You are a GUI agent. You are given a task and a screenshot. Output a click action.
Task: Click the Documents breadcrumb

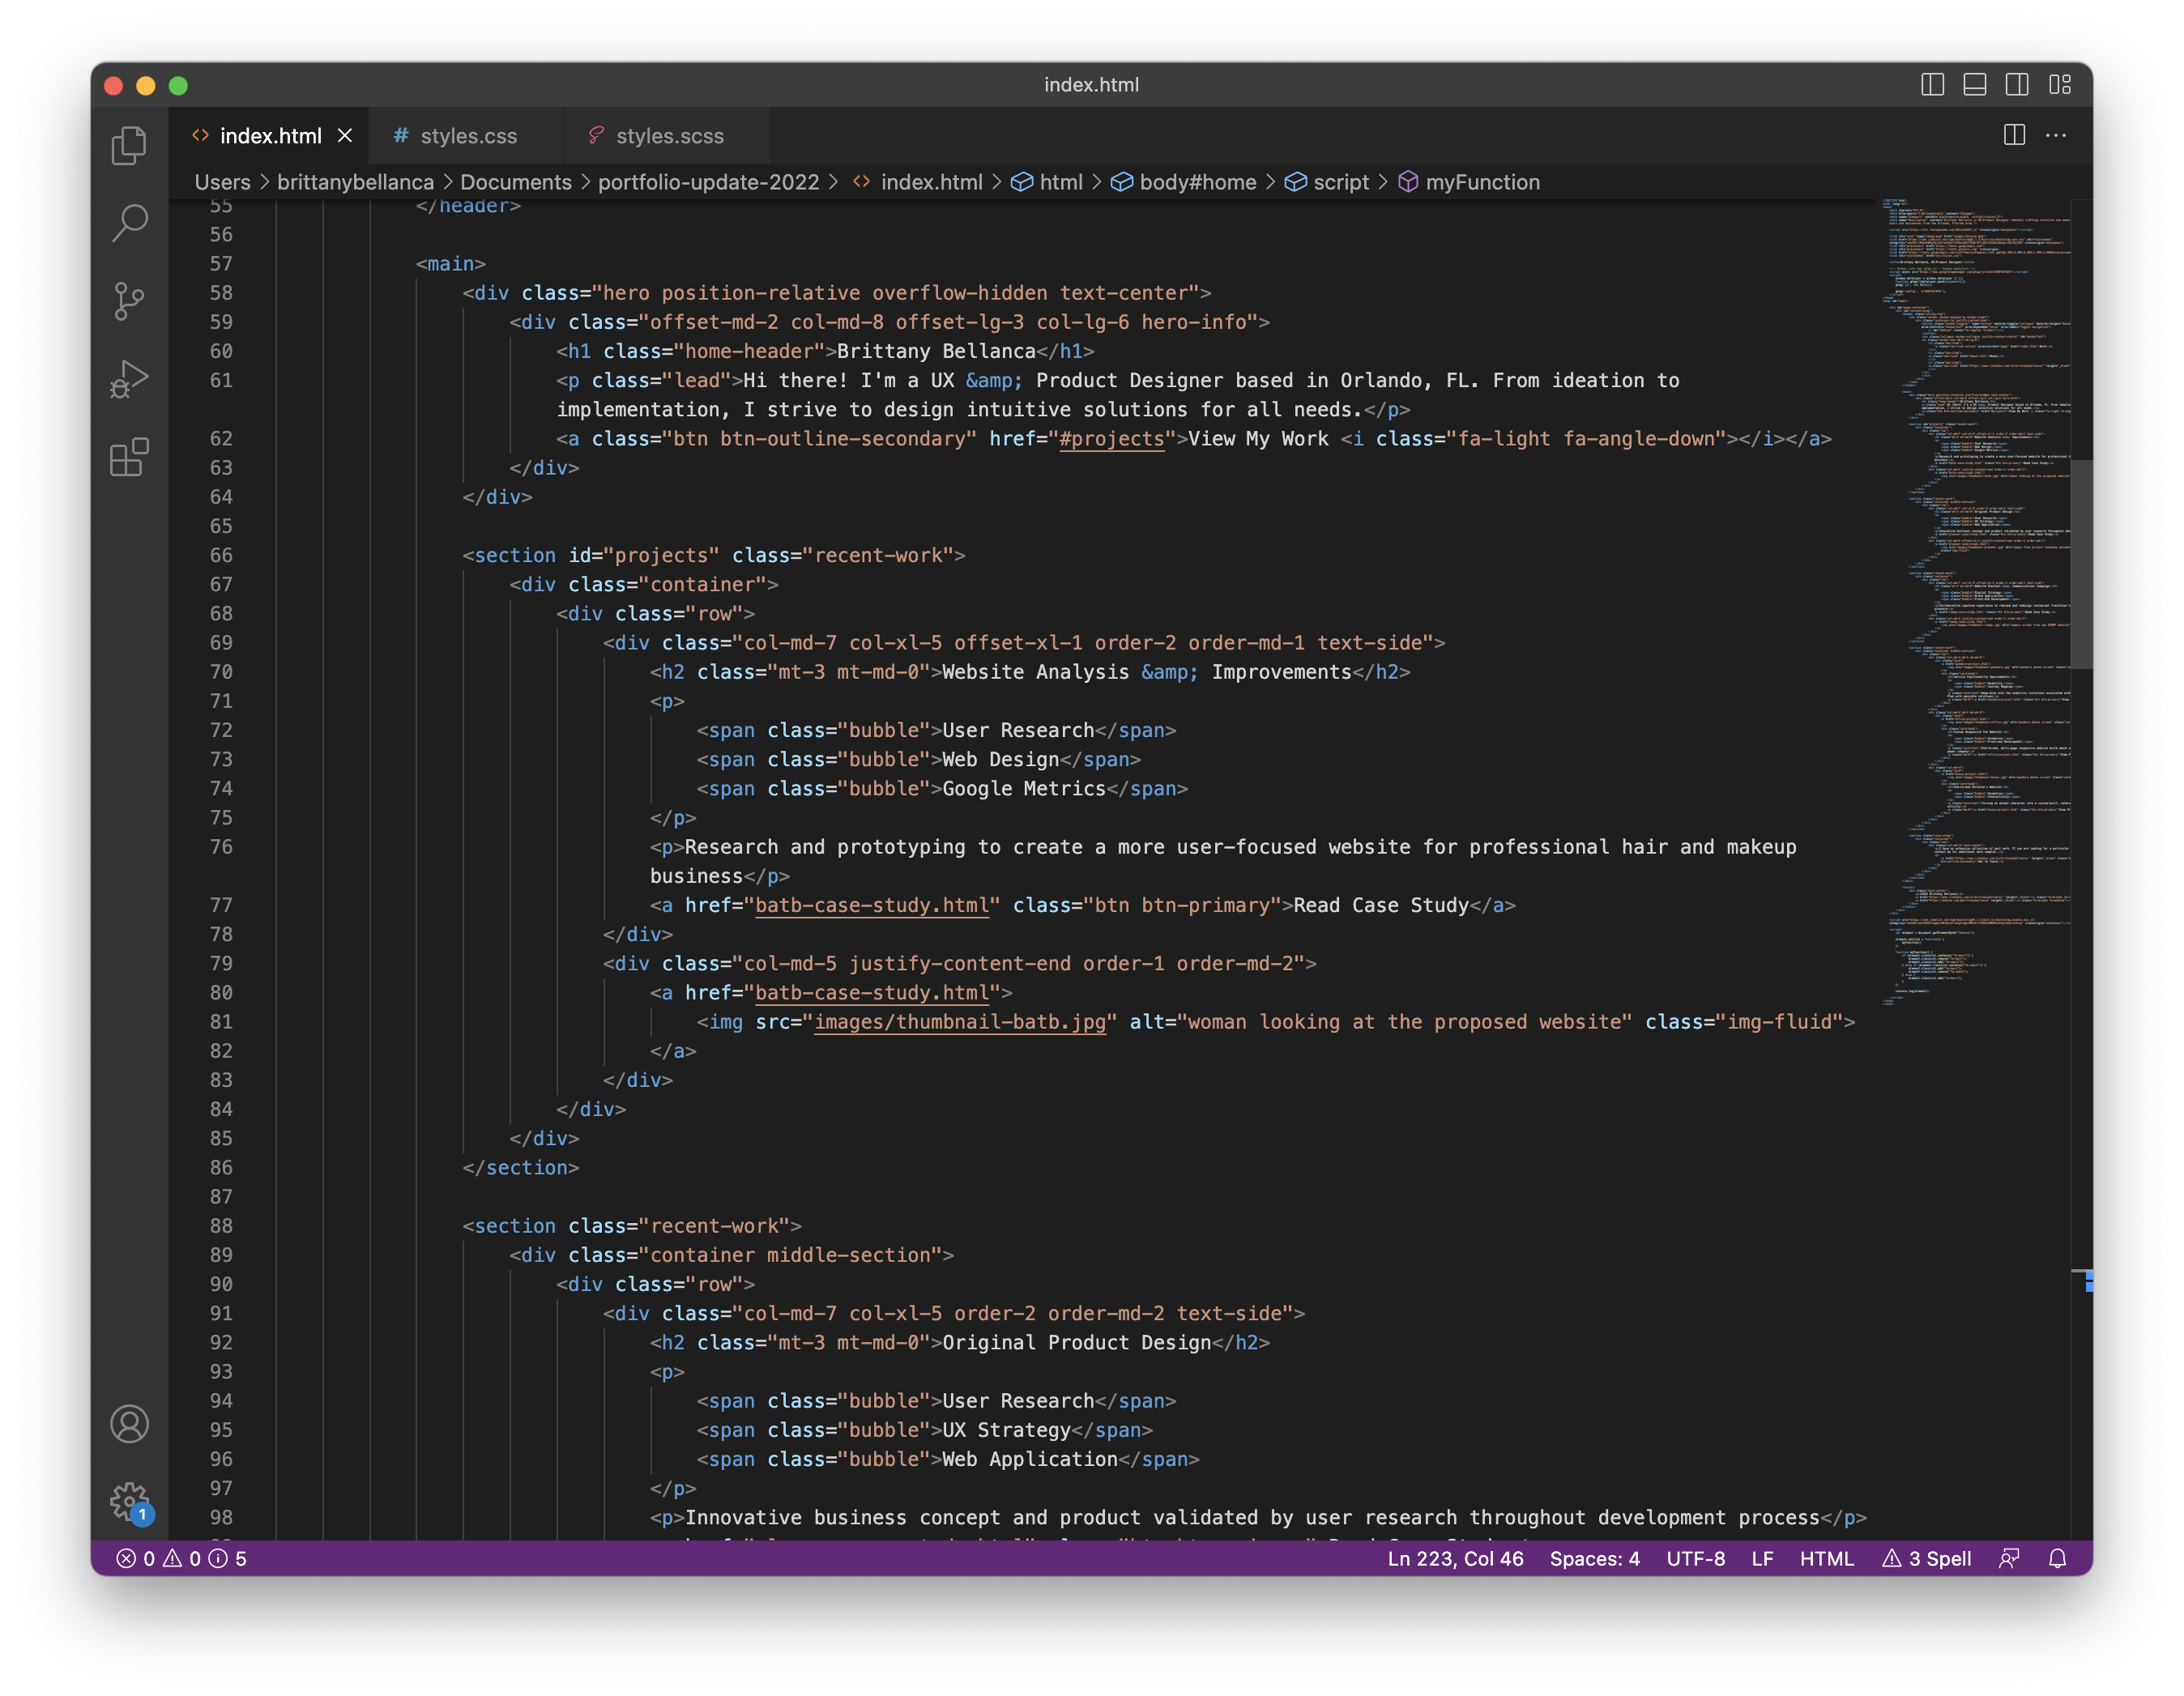tap(516, 182)
